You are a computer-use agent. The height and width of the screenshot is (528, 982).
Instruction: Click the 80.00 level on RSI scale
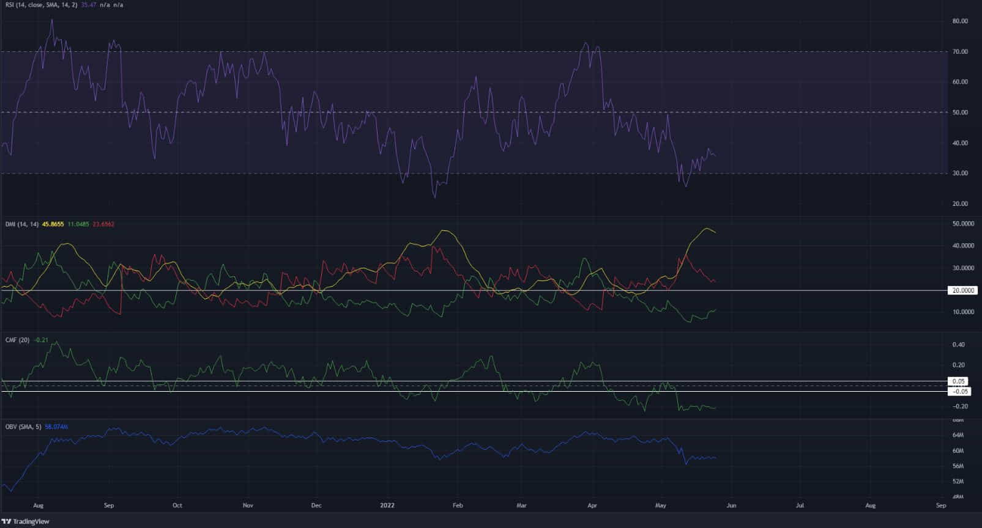pos(960,21)
